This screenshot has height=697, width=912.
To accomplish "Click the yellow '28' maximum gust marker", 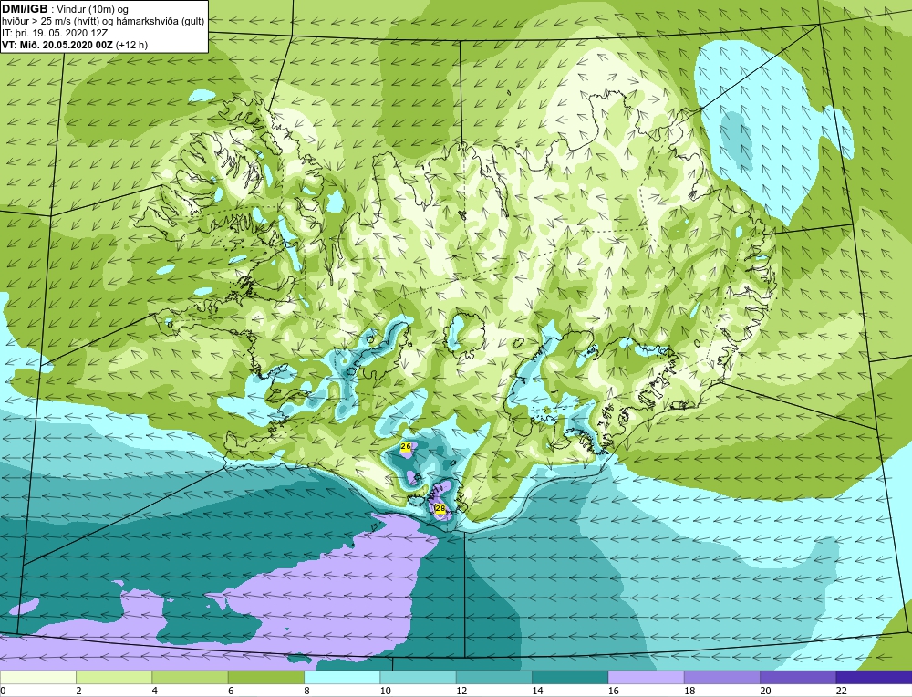I will (440, 508).
